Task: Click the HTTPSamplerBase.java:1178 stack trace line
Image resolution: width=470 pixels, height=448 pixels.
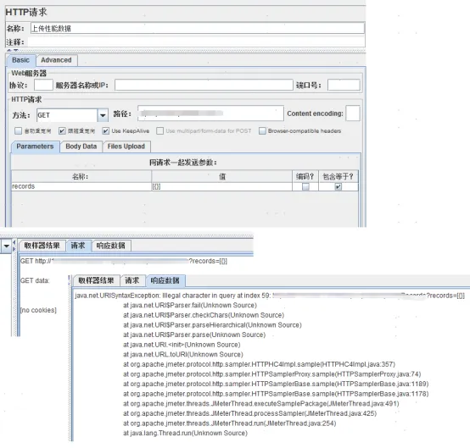Action: [276, 394]
